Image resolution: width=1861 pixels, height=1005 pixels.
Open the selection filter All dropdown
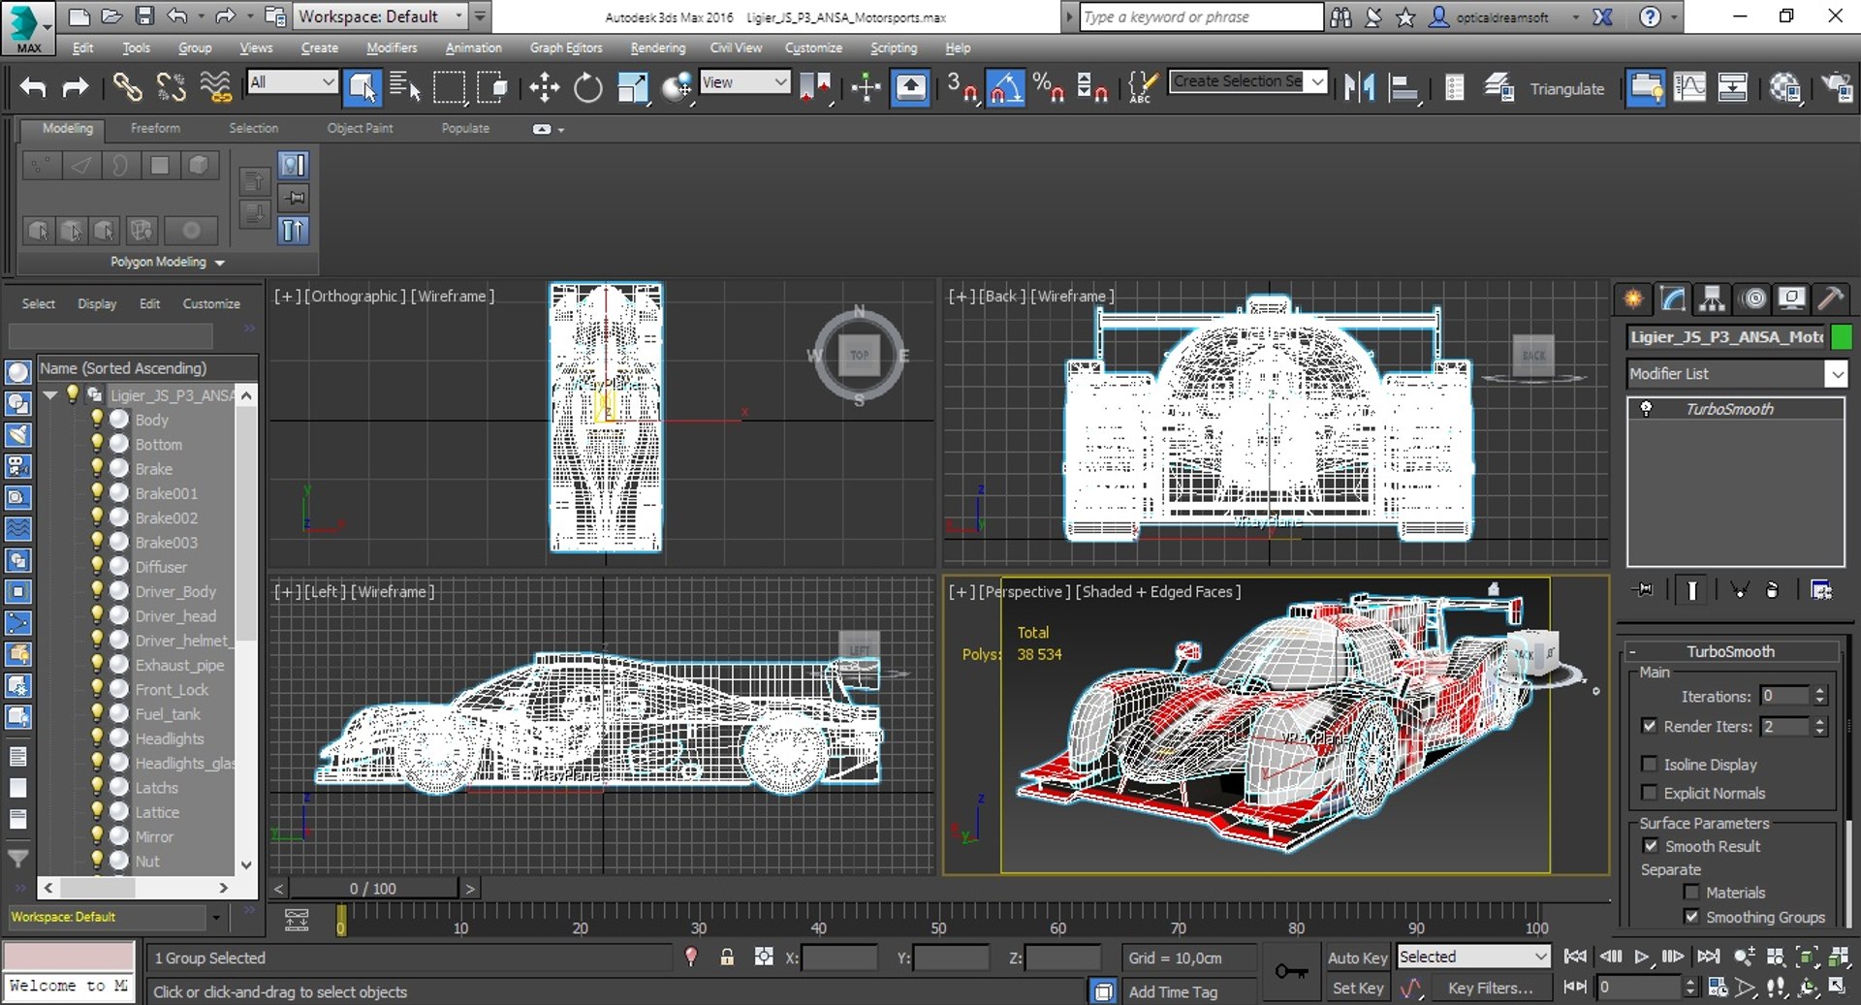(292, 82)
